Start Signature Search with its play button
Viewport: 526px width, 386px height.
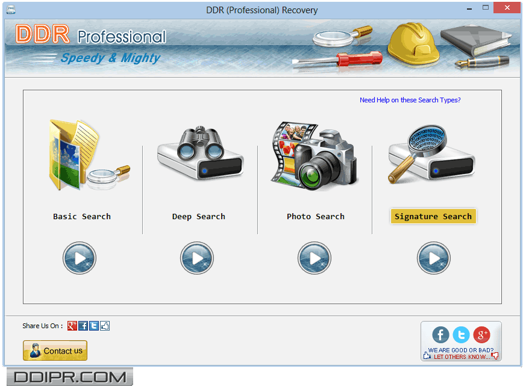pyautogui.click(x=434, y=258)
